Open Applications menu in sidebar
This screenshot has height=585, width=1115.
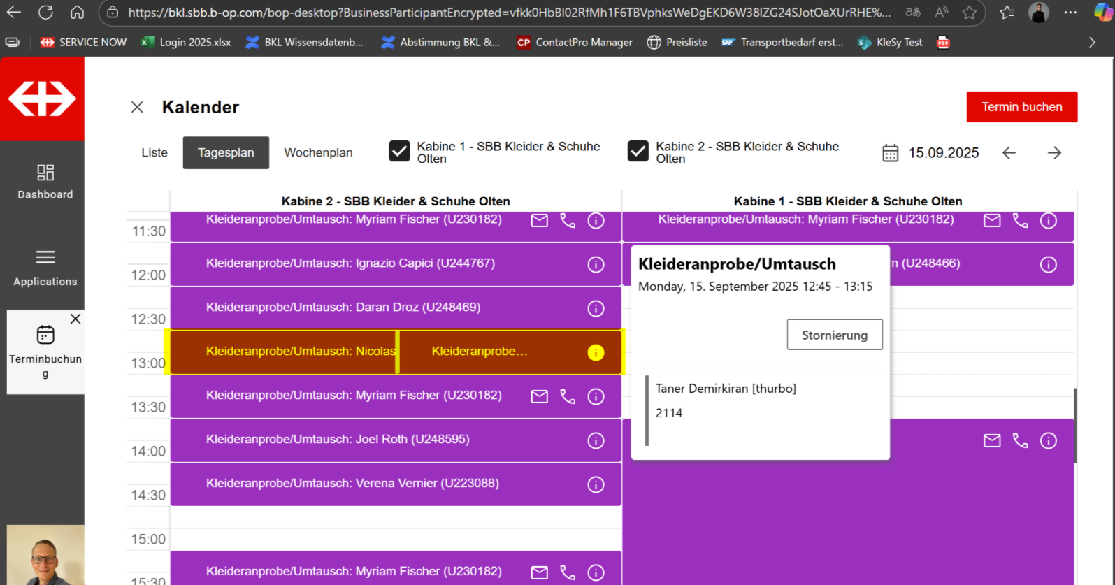45,268
